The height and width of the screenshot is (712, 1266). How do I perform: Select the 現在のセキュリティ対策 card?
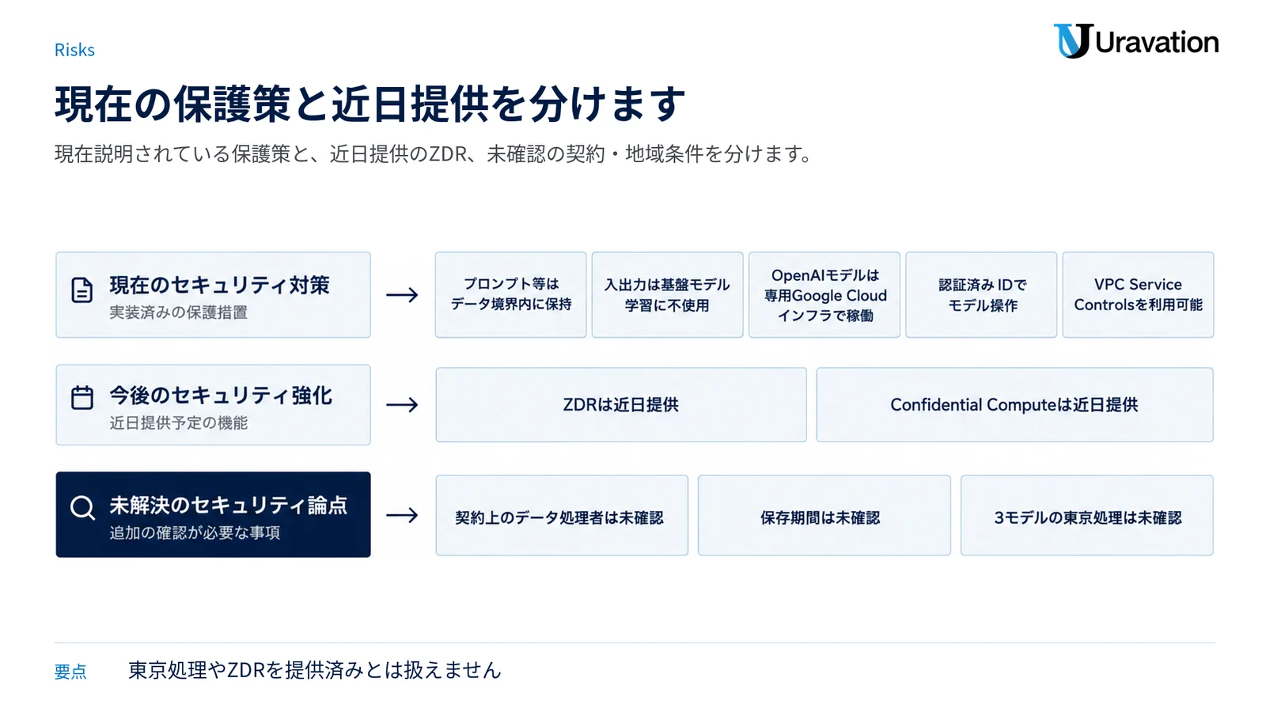213,295
